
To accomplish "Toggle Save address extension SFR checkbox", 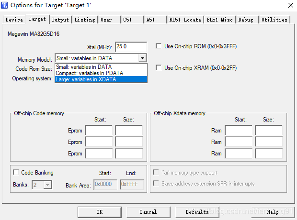I will [156, 183].
